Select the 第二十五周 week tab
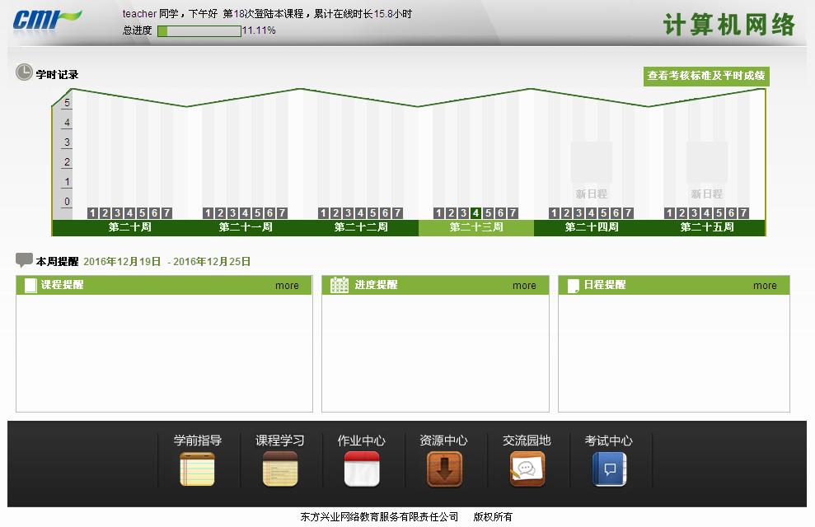Screen dimensions: 815x527 coord(707,227)
